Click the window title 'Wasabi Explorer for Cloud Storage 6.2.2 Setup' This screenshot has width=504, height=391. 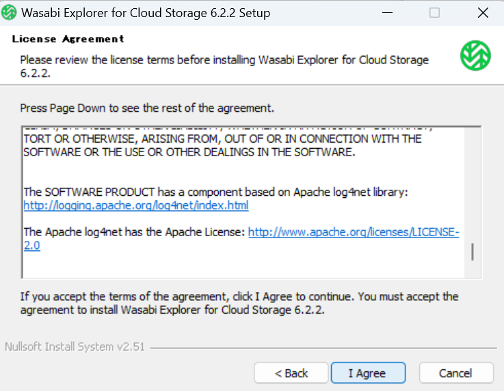tap(146, 13)
